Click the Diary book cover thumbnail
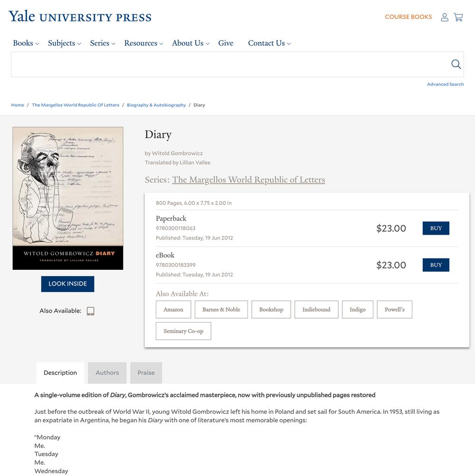This screenshot has height=475, width=475. point(68,198)
